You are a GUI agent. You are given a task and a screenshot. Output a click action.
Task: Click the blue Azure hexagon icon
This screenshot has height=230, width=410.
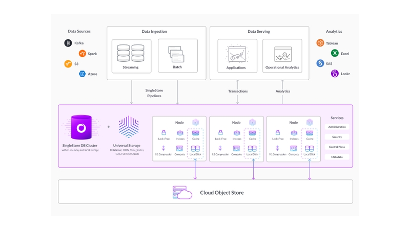(x=83, y=74)
